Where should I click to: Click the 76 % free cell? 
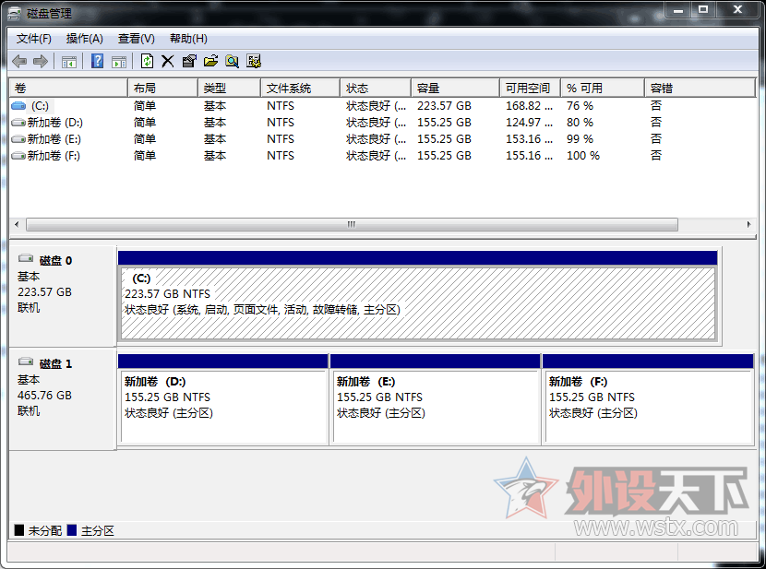click(580, 106)
